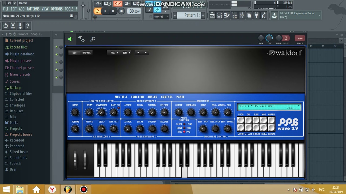346x194 pixels.
Task: Click the wrench detailed settings icon
Action: point(92,39)
